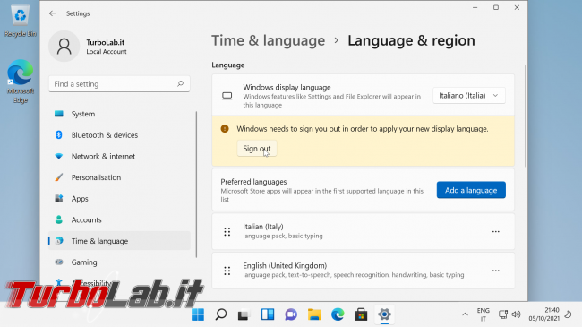582x327 pixels.
Task: Click ENG IT input language indicator
Action: (483, 314)
